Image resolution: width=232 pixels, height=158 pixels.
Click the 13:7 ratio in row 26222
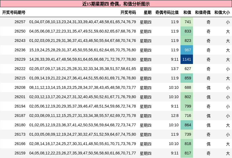(175, 69)
